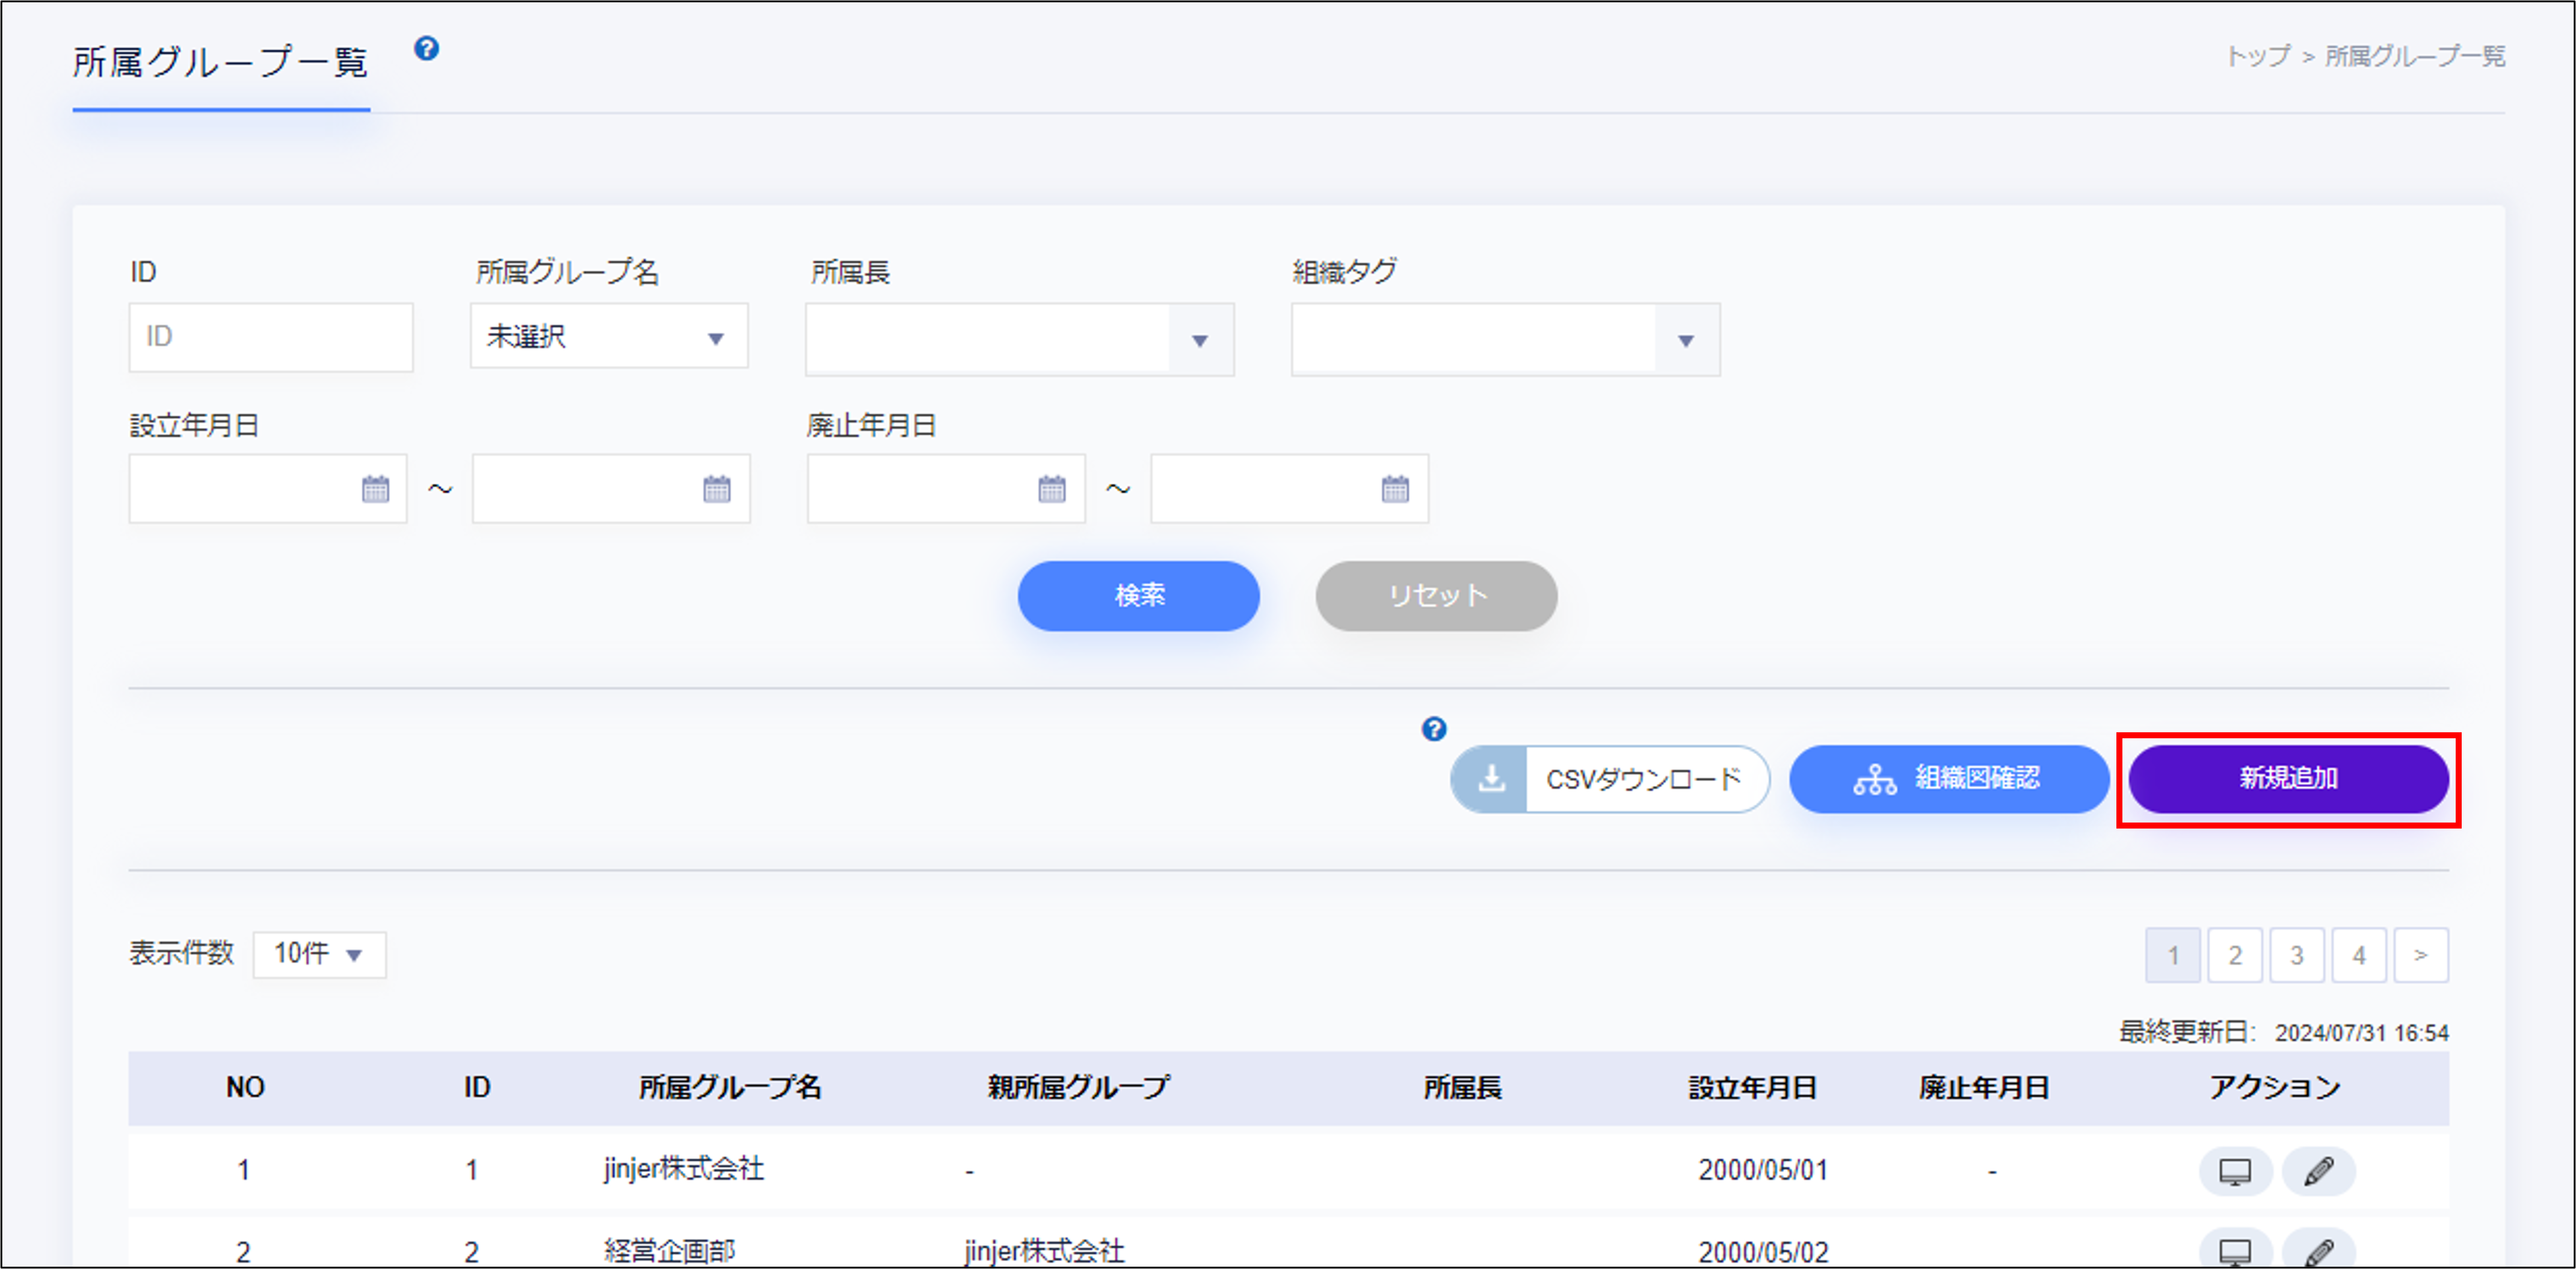This screenshot has width=2576, height=1269.
Task: Click pencil edit icon for jinjer株式会社 row
Action: [2318, 1171]
